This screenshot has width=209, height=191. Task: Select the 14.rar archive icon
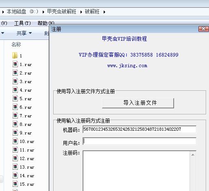pos(15,176)
